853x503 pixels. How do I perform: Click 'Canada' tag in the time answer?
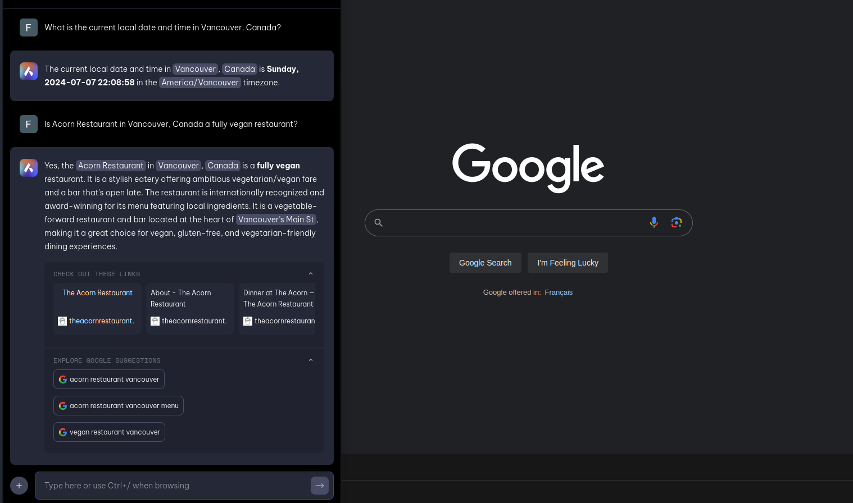239,69
